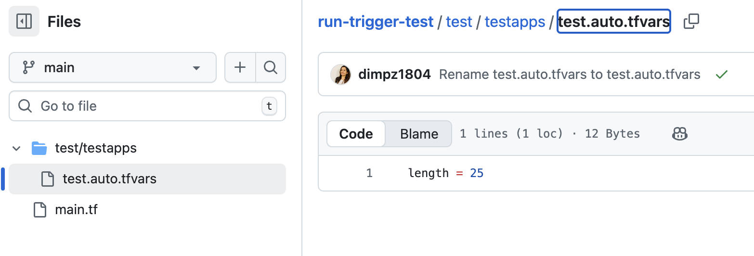Image resolution: width=754 pixels, height=256 pixels.
Task: Open the run-trigger-test breadcrumb link
Action: pyautogui.click(x=376, y=22)
